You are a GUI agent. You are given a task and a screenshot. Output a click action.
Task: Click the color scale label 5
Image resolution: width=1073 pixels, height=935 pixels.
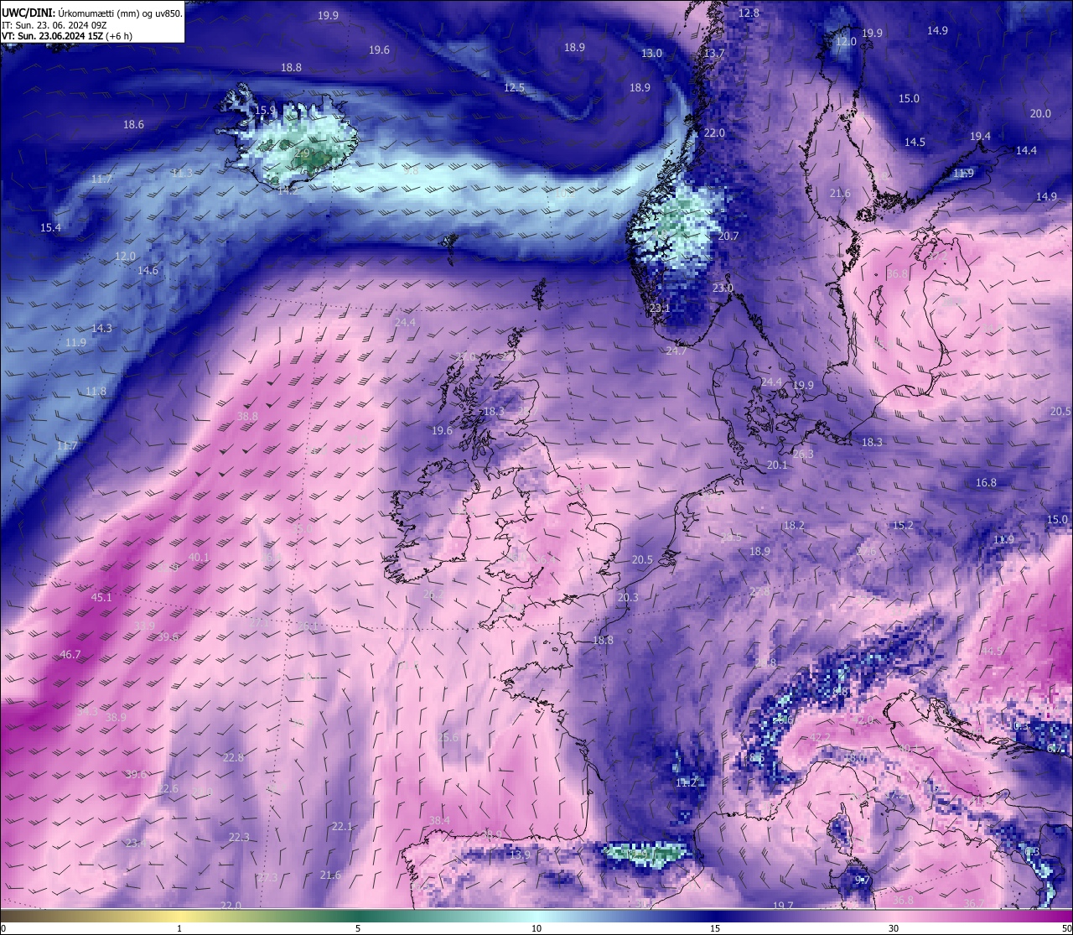358,929
